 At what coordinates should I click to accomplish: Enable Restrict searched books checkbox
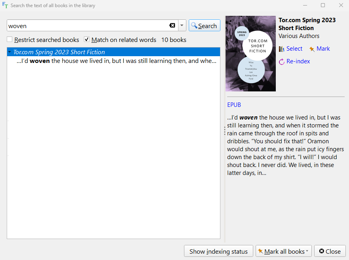[x=9, y=40]
